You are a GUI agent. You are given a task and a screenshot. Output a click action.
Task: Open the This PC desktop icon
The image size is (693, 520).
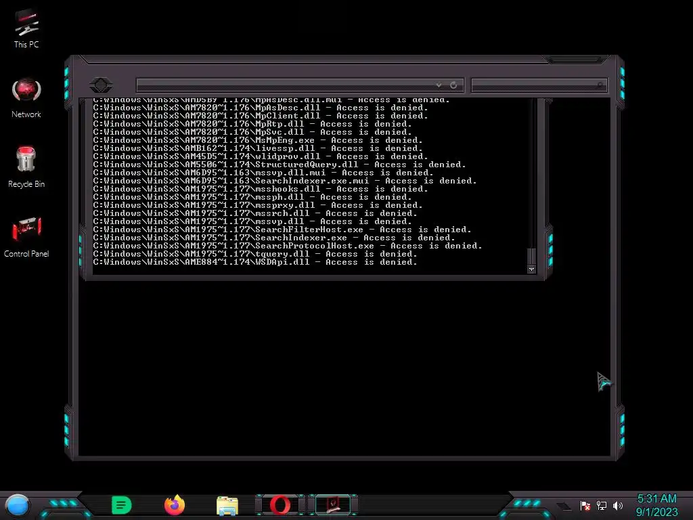coord(26,28)
